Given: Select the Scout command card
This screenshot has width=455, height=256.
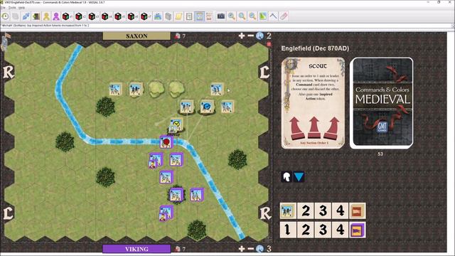Looking at the screenshot, I should point(314,103).
